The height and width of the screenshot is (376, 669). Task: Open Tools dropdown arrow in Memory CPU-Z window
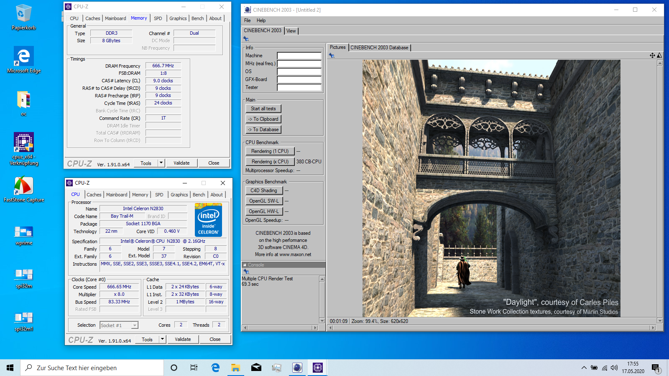[x=161, y=163]
